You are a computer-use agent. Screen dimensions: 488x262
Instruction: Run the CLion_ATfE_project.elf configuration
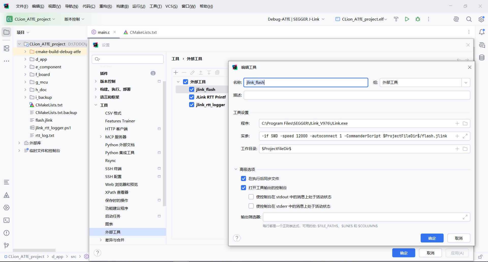pyautogui.click(x=407, y=19)
